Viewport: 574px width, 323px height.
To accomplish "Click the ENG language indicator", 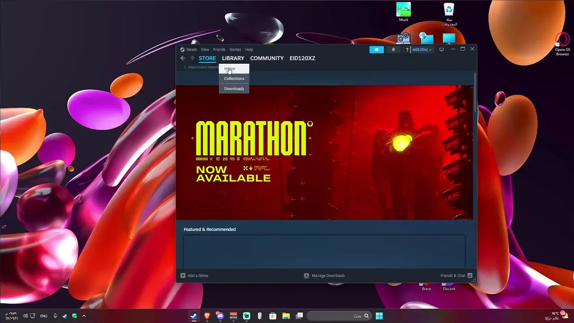I will tap(44, 316).
